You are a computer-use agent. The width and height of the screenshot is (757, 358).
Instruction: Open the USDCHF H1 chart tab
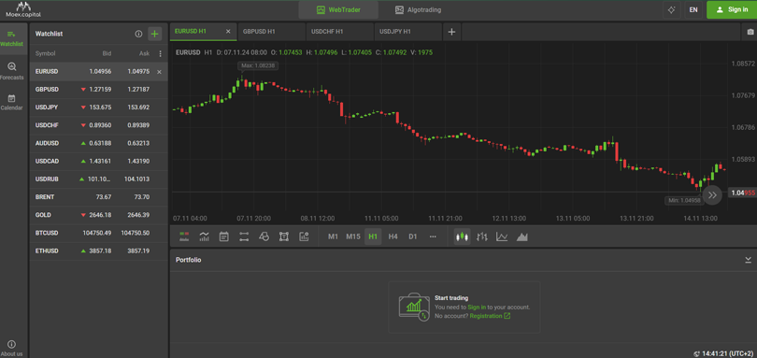click(340, 32)
